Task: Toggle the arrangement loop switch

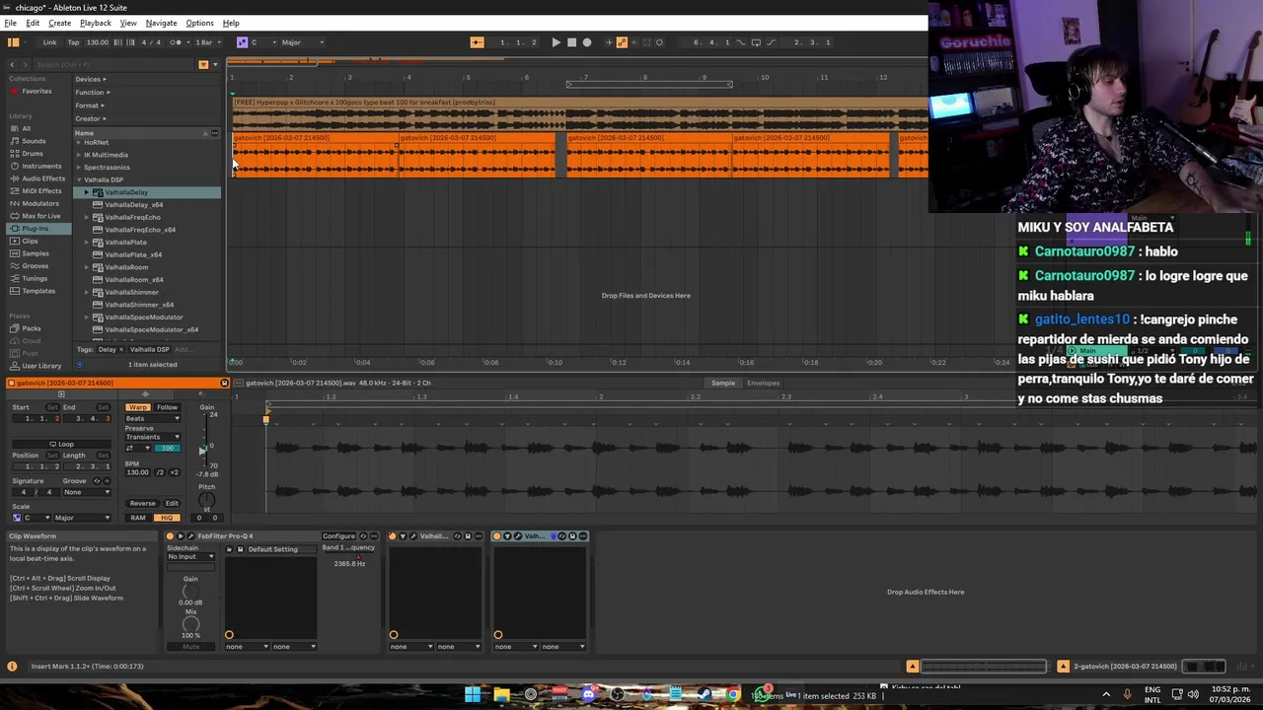Action: click(756, 42)
